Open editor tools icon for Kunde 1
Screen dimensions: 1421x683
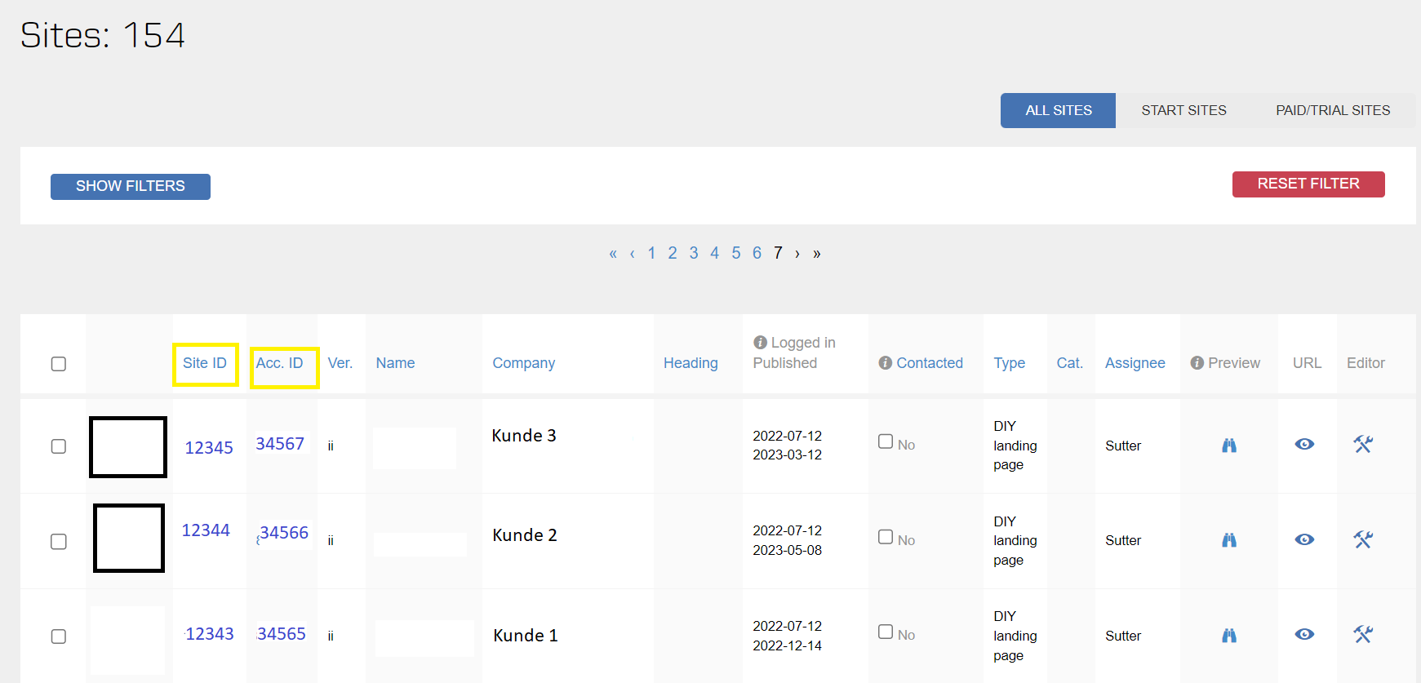pos(1363,634)
